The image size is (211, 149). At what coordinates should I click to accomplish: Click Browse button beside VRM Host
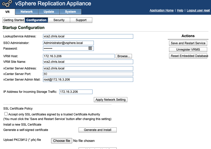click(x=124, y=56)
